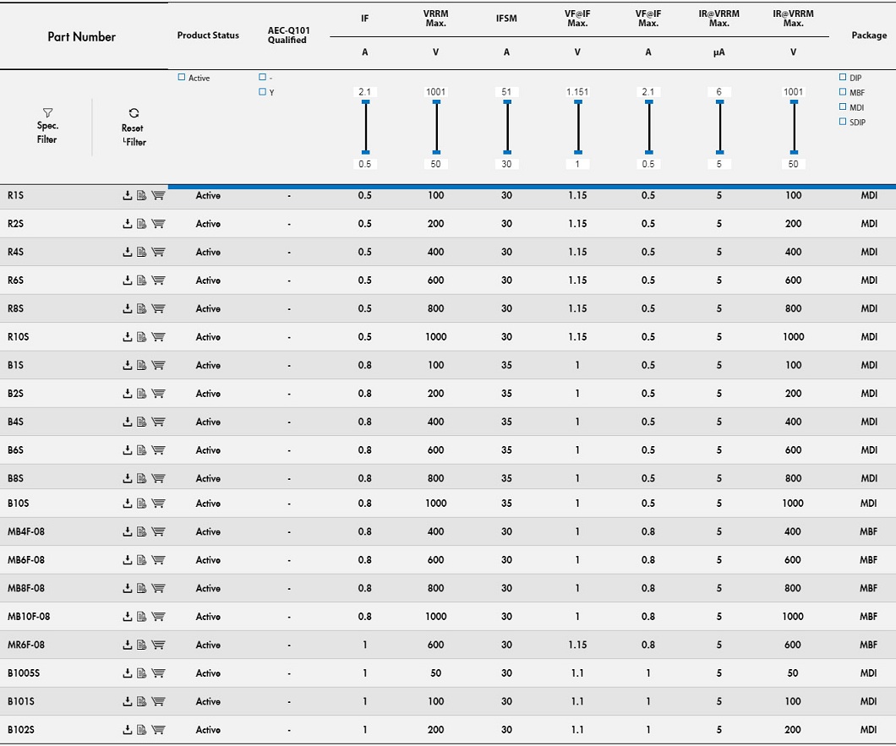Open the document icon for MR6F-08
The width and height of the screenshot is (896, 746).
[142, 645]
